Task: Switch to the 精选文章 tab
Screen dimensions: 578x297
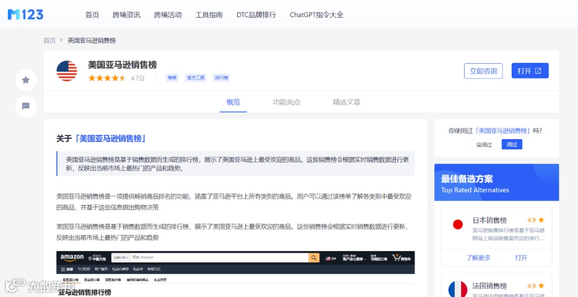Action: click(x=346, y=102)
